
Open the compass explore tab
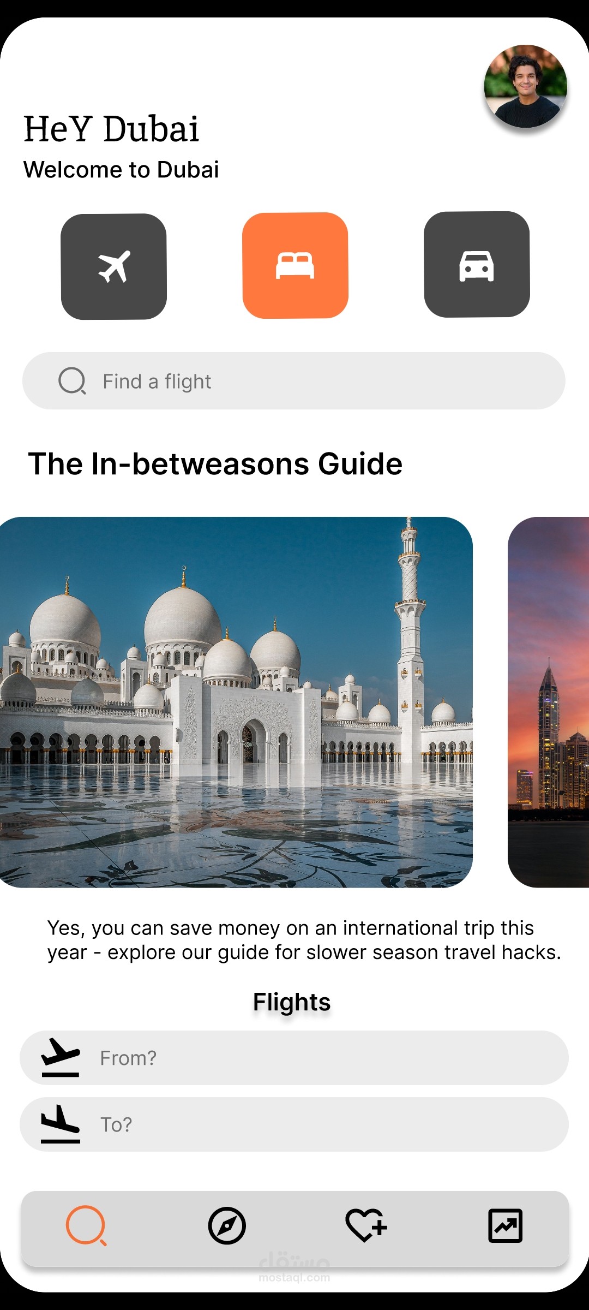click(227, 1226)
